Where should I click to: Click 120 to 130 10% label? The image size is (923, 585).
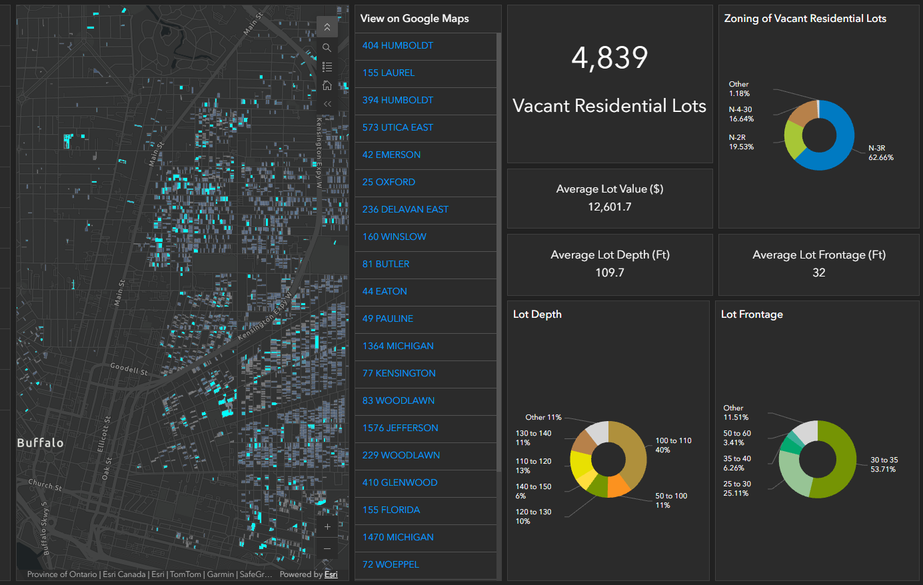tap(533, 516)
